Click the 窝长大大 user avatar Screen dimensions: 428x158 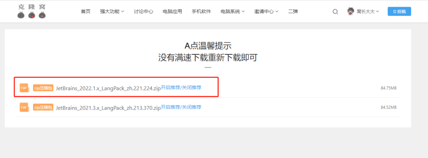tap(351, 11)
